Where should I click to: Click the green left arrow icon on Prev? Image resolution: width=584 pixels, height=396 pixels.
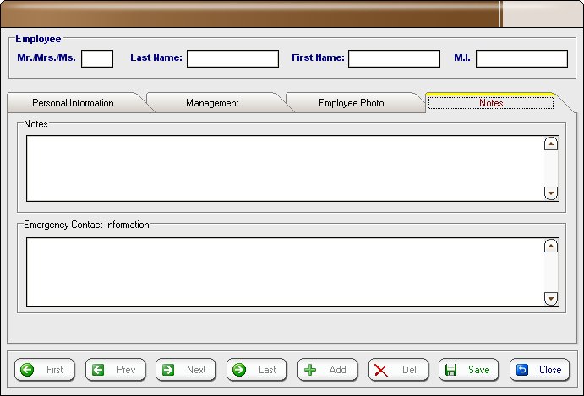tap(98, 370)
